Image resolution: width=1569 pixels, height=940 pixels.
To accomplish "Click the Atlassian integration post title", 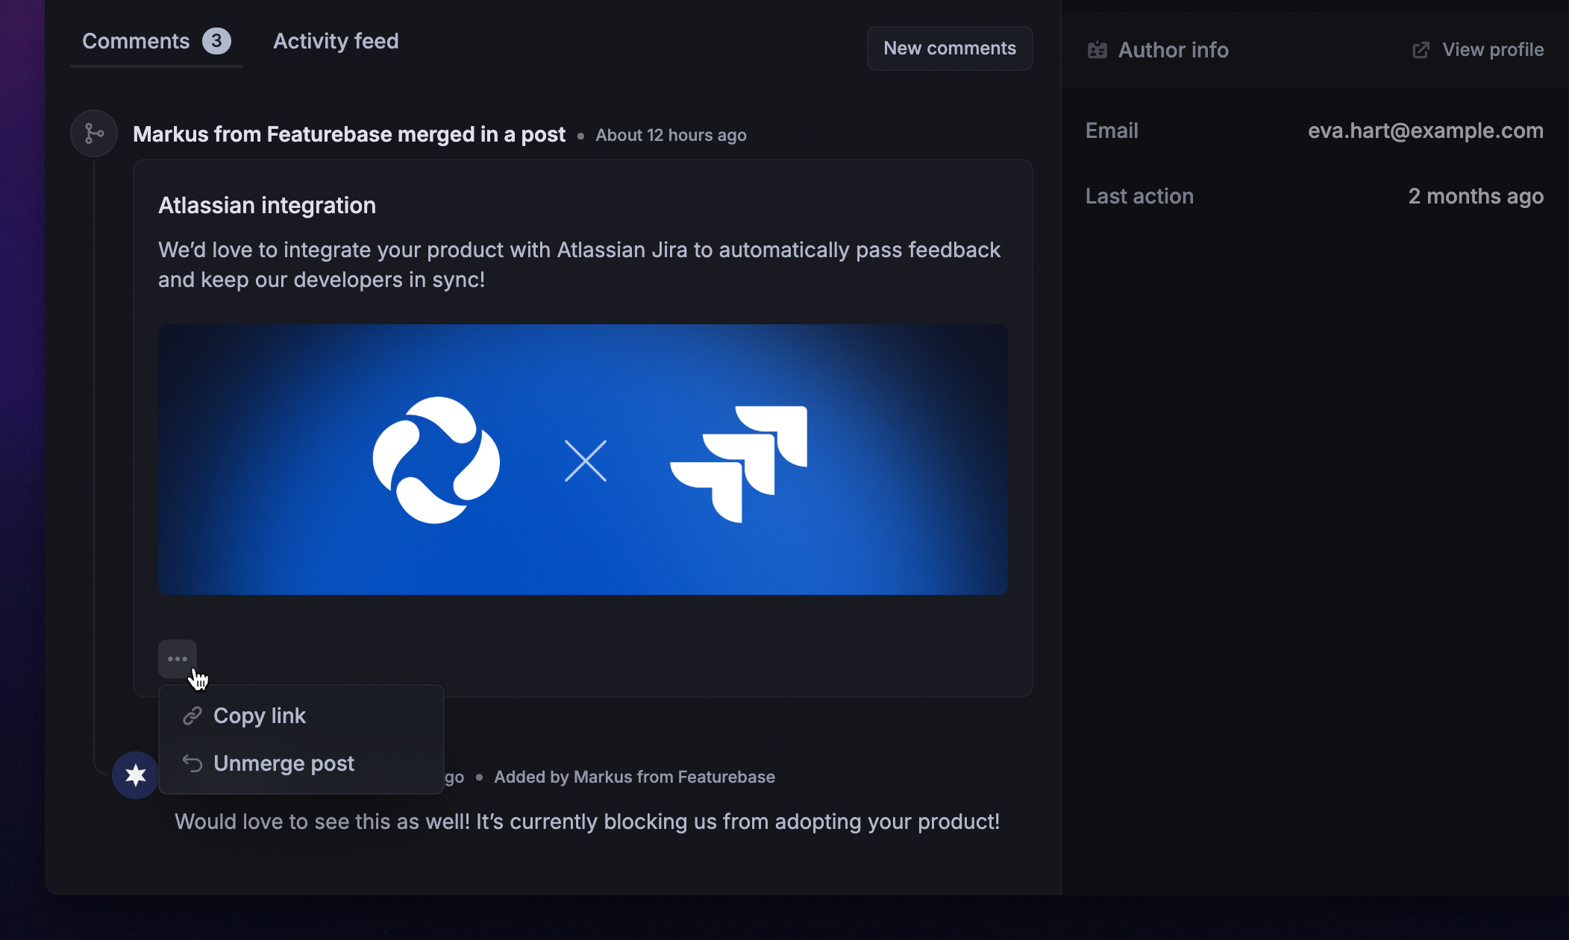I will point(267,205).
